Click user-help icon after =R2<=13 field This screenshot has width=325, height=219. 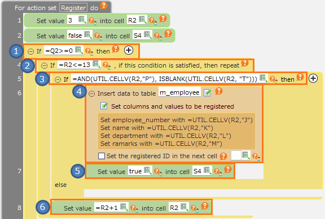(x=107, y=65)
